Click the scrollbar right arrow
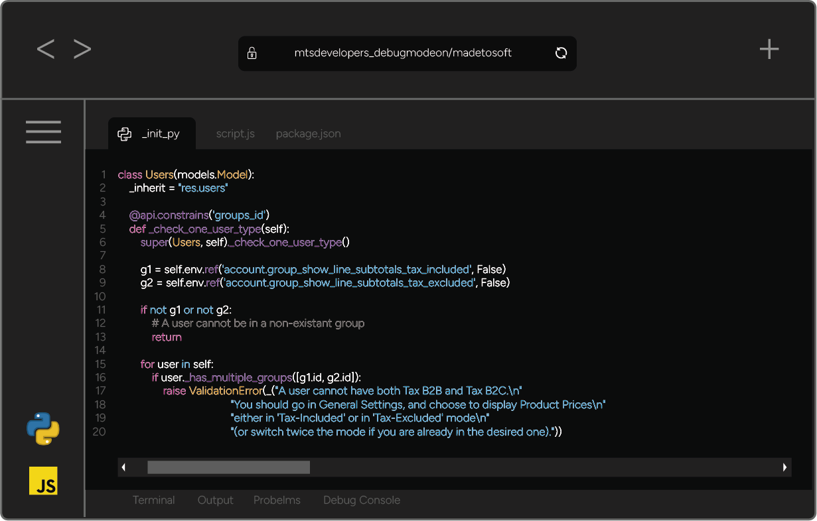 point(785,467)
